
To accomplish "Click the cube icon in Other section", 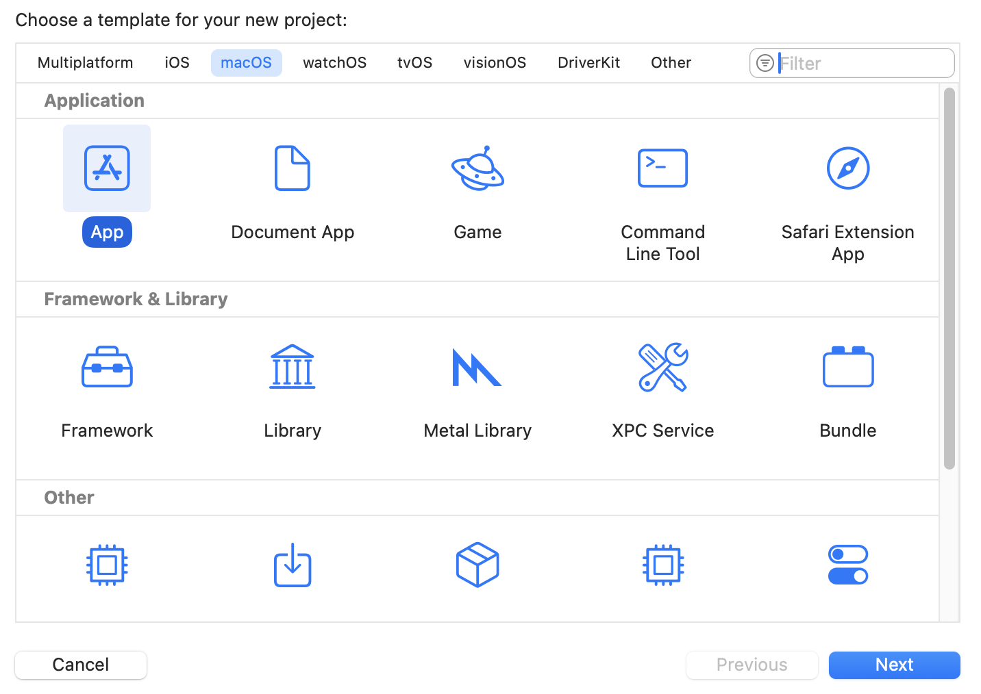I will tap(477, 565).
